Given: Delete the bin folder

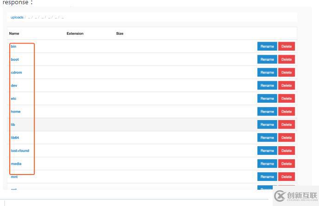Looking at the screenshot, I should pyautogui.click(x=287, y=46).
